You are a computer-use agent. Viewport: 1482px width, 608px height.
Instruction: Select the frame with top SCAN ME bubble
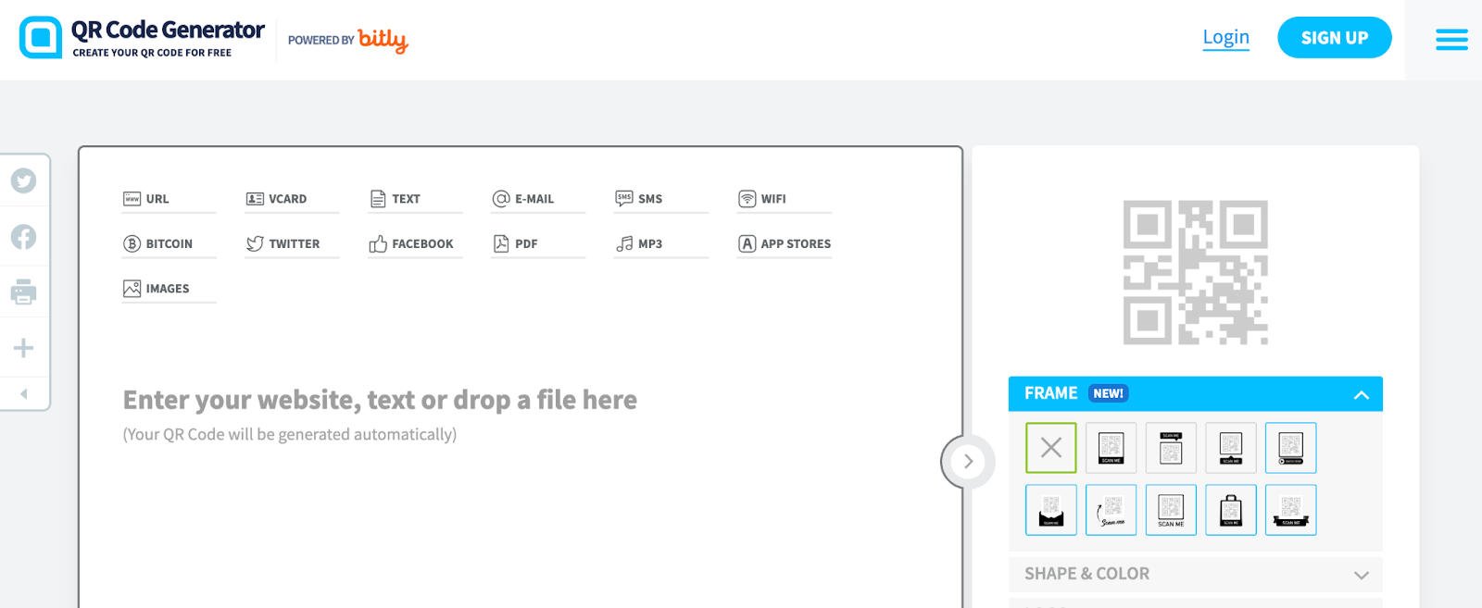(1171, 448)
